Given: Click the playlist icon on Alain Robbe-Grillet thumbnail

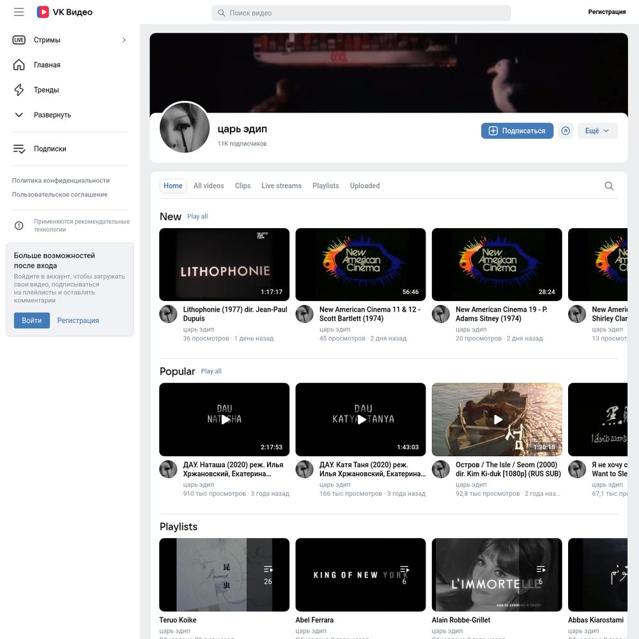Looking at the screenshot, I should 541,569.
